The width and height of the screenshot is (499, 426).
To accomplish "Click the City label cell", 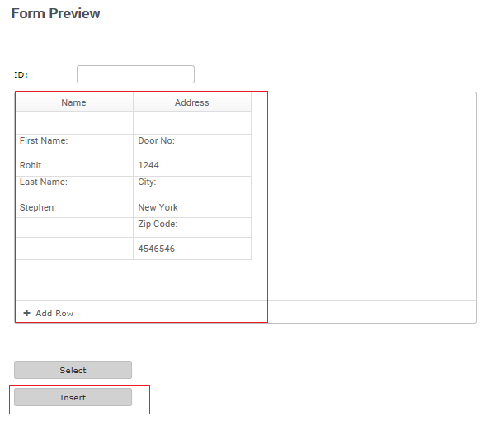I will 192,186.
